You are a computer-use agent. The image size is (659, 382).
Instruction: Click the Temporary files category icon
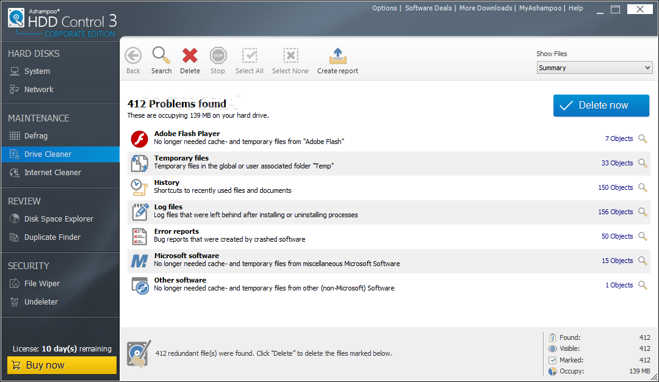pyautogui.click(x=139, y=163)
